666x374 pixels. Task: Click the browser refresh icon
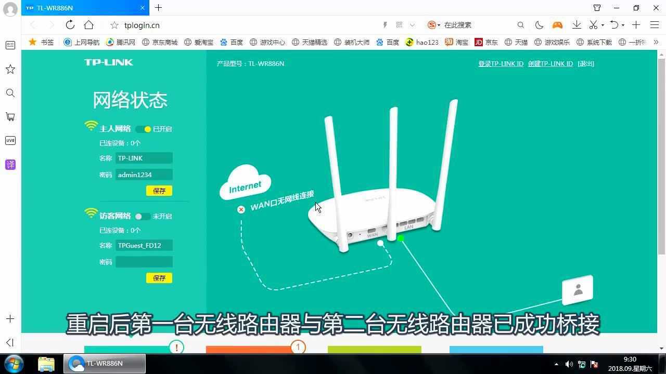pos(70,25)
